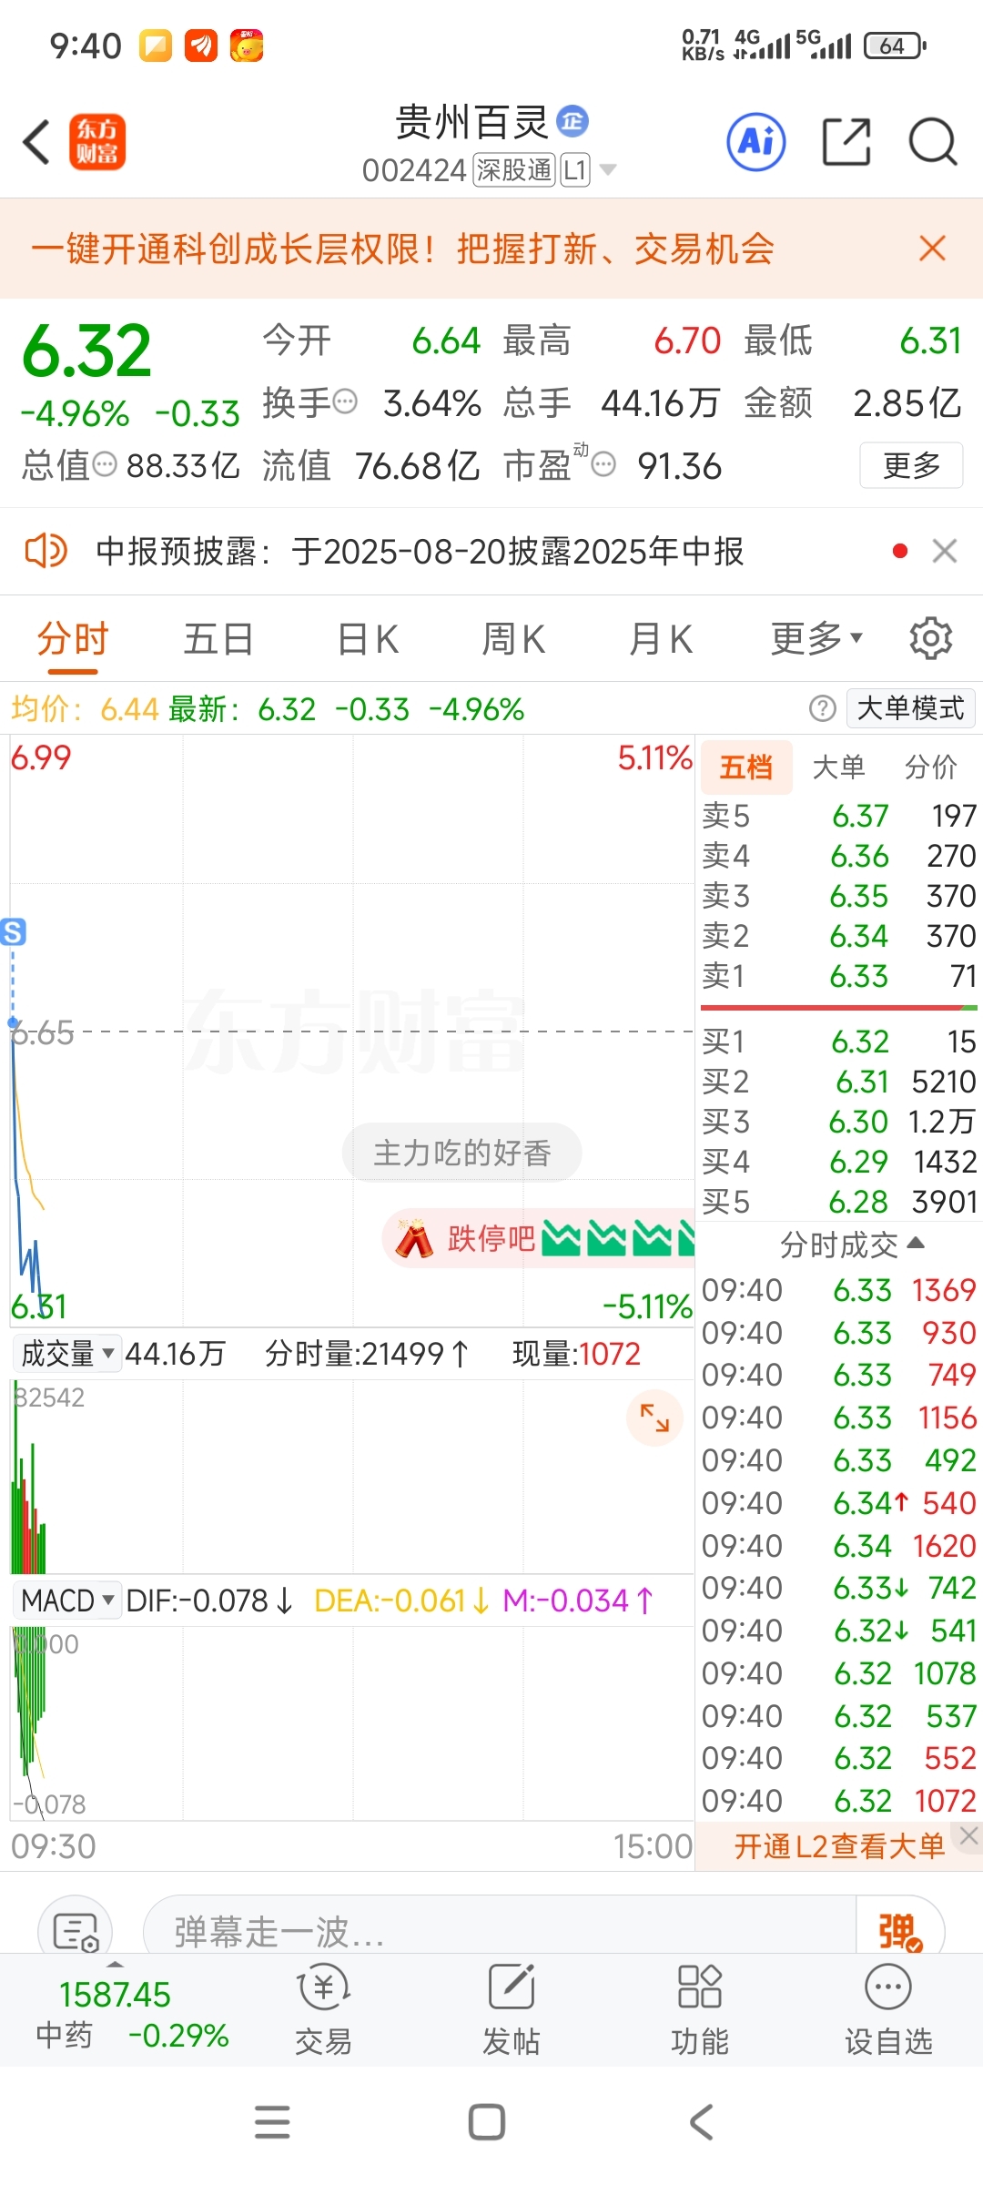Tap the S marker on chart
Image resolution: width=983 pixels, height=2185 pixels.
(x=13, y=931)
